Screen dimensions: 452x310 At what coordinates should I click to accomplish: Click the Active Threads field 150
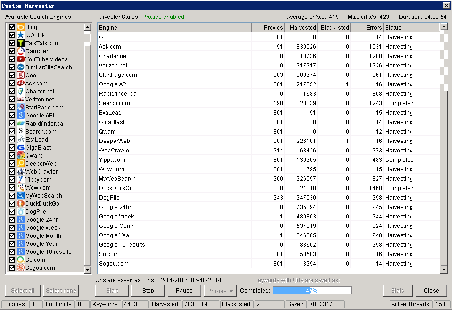pyautogui.click(x=441, y=304)
